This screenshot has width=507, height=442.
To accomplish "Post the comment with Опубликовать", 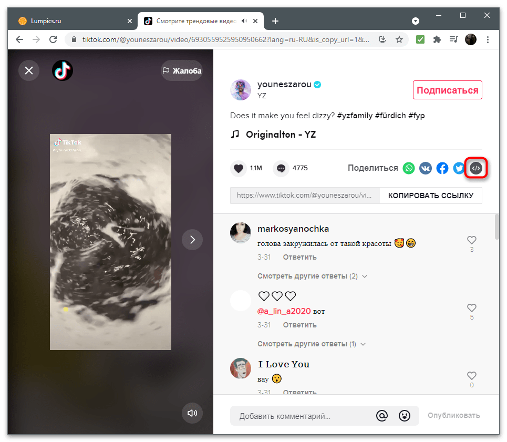I will point(453,416).
